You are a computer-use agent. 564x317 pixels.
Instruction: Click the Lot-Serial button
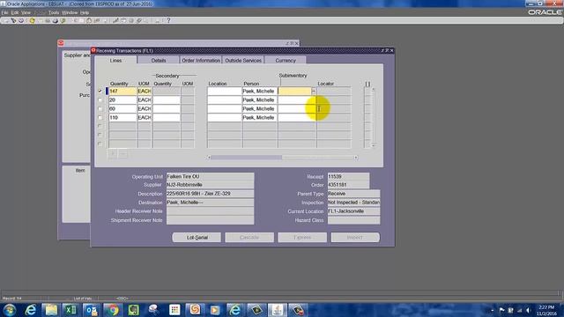[197, 237]
